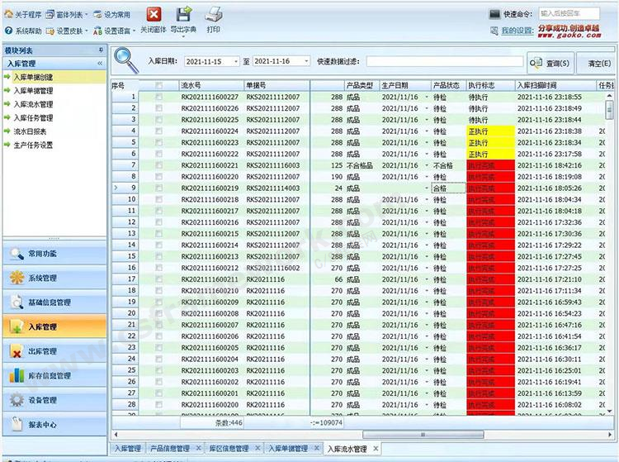Select 入库任务管理 tree item
This screenshot has width=619, height=462.
pos(33,117)
